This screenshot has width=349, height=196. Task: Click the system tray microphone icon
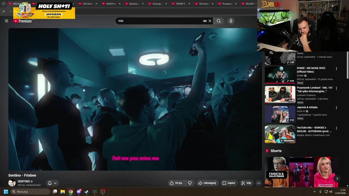320,192
